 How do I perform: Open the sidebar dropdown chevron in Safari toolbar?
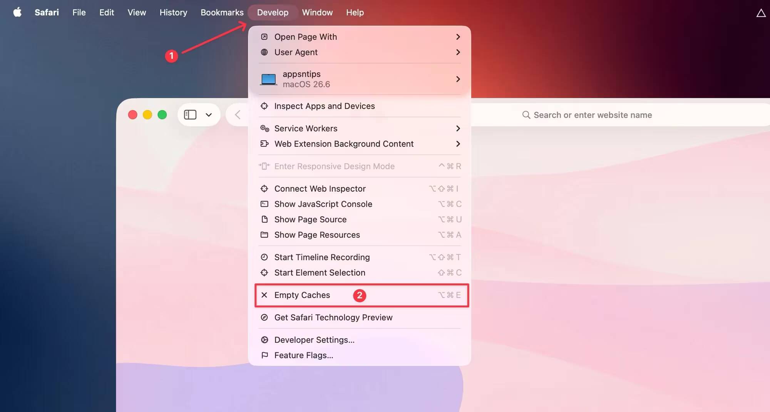tap(209, 115)
